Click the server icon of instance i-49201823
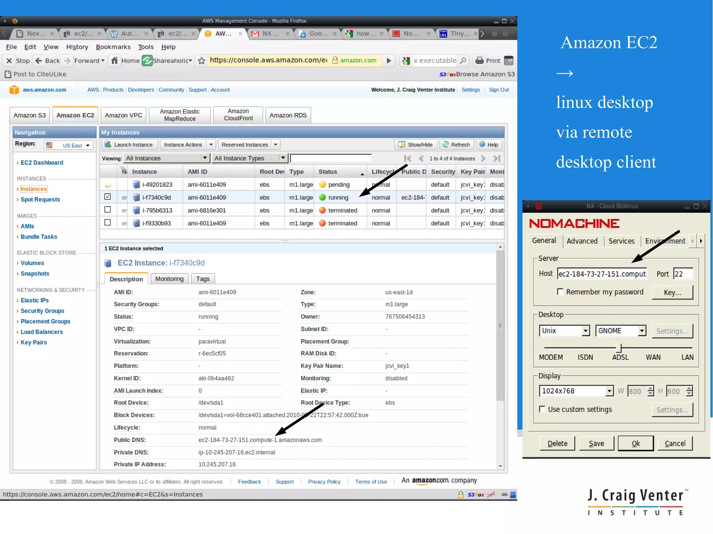Viewport: 713px width, 534px height. [x=136, y=185]
